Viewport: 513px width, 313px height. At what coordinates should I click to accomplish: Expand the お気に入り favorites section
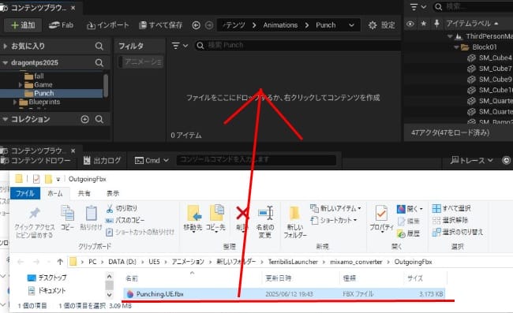6,46
